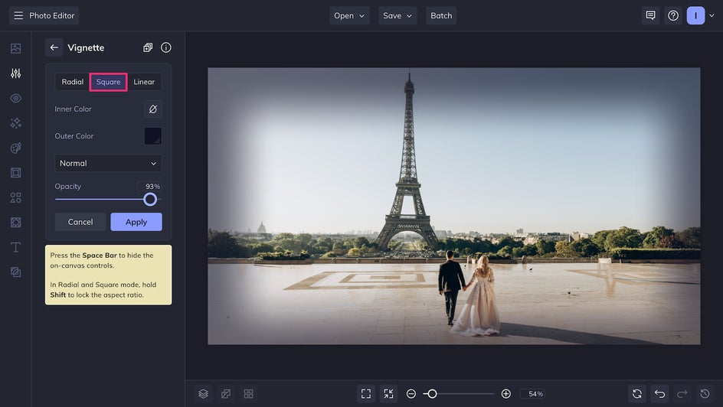Open the help question mark icon

click(x=673, y=15)
